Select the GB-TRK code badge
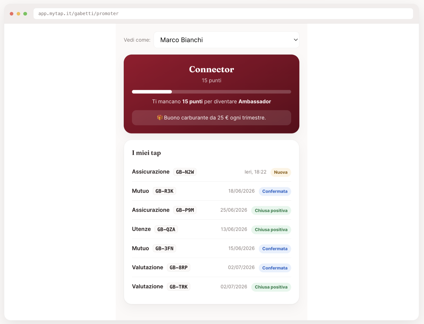Viewport: 424px width, 324px height. point(179,287)
